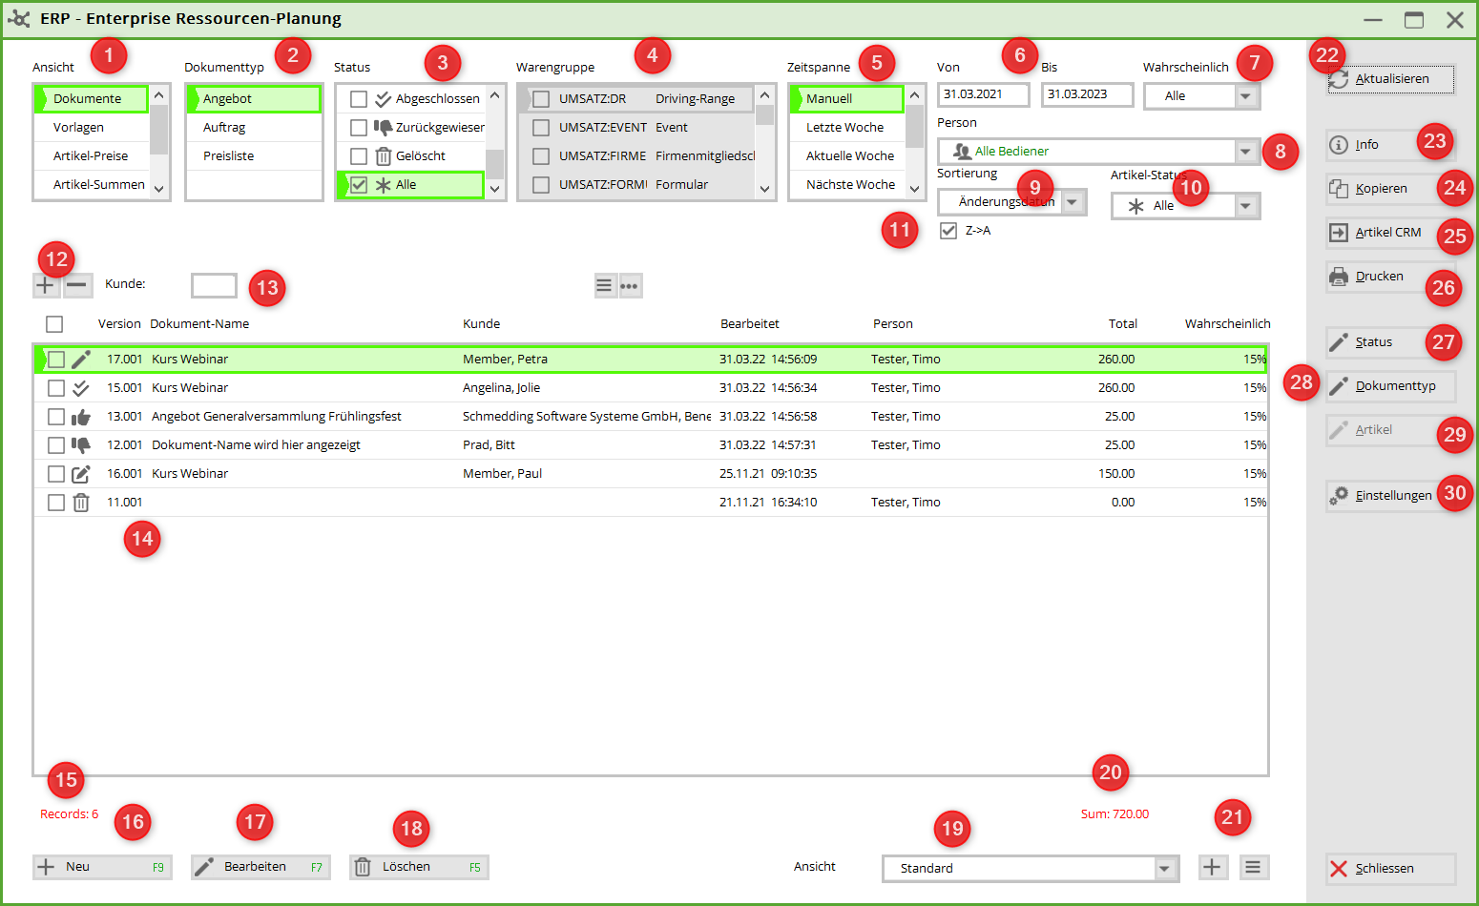
Task: Select Letzte Woche in Zeitspanne list
Action: click(x=844, y=128)
